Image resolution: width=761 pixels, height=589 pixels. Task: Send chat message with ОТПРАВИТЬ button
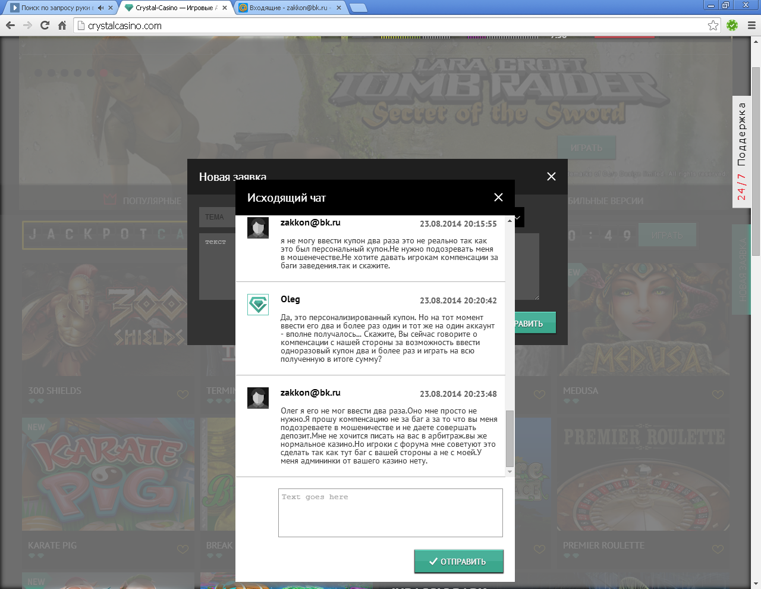click(458, 561)
